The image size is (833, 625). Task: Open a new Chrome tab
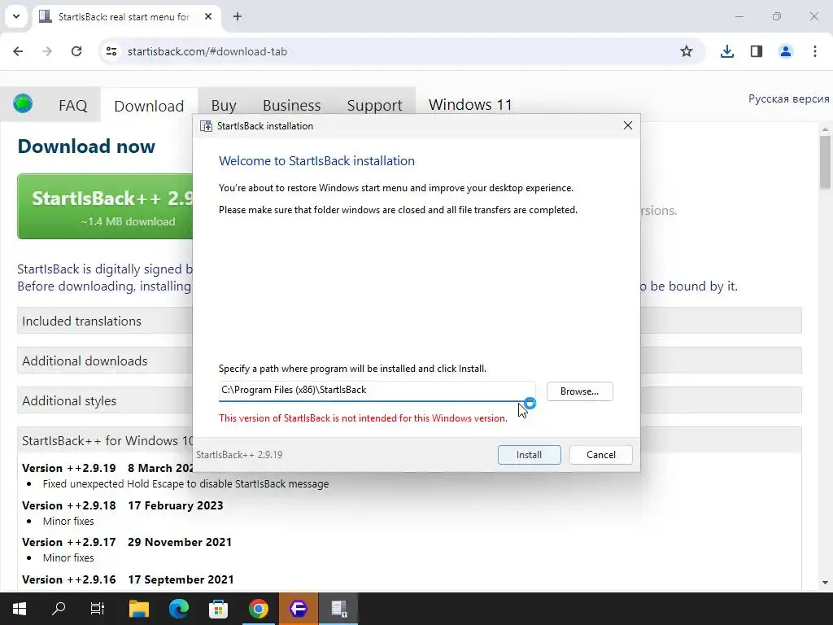point(238,16)
